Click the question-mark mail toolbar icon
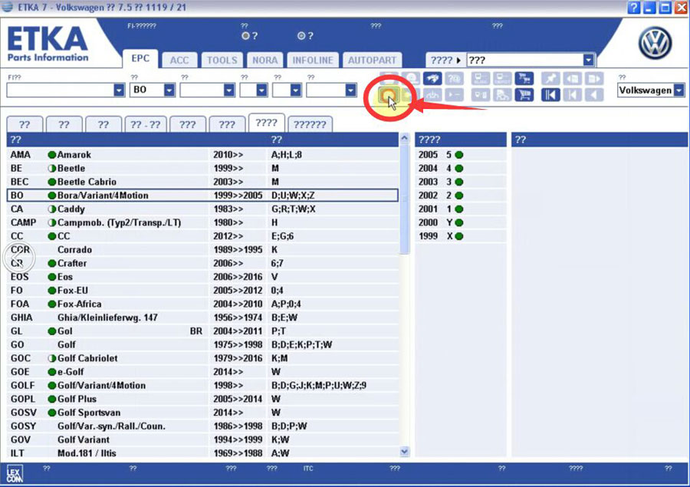Viewport: 690px width, 487px height. coord(454,78)
